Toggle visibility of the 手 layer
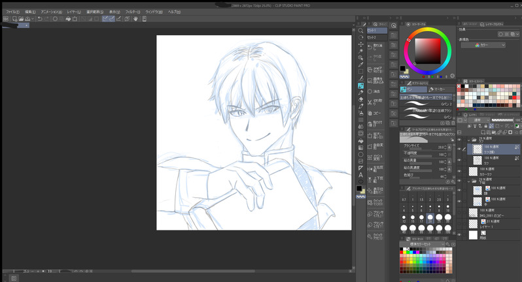The width and height of the screenshot is (522, 282). pyautogui.click(x=459, y=201)
